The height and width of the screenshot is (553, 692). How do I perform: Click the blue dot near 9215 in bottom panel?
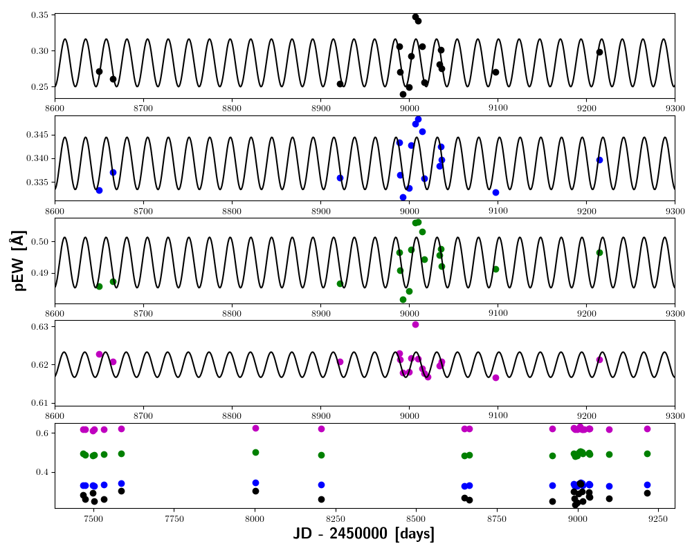click(648, 485)
